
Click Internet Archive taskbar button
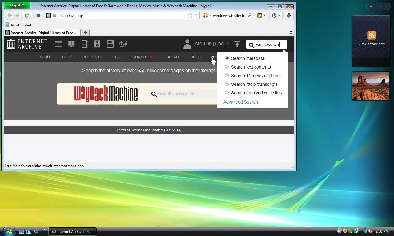pos(73,231)
